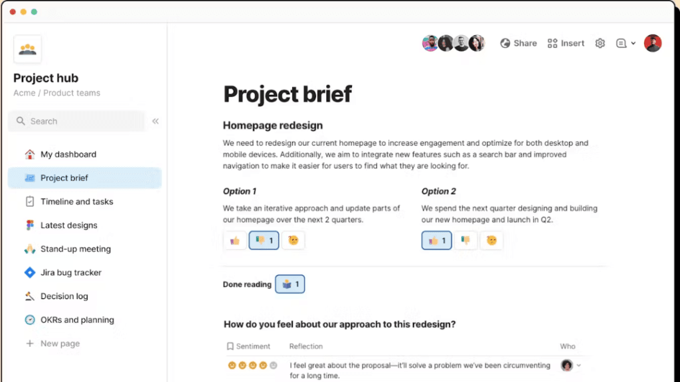Expand the Who avatar dropdown arrow

[578, 365]
